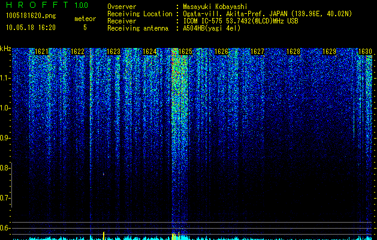Click the red dot echo near 1623

pos(104,174)
